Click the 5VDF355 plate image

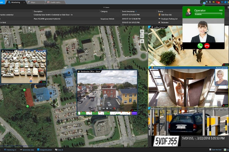click(166, 141)
